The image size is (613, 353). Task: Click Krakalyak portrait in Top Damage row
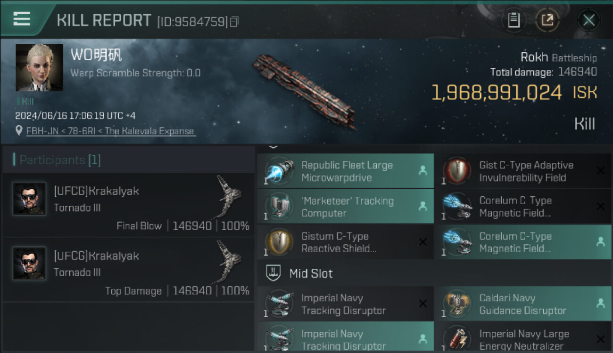point(29,264)
